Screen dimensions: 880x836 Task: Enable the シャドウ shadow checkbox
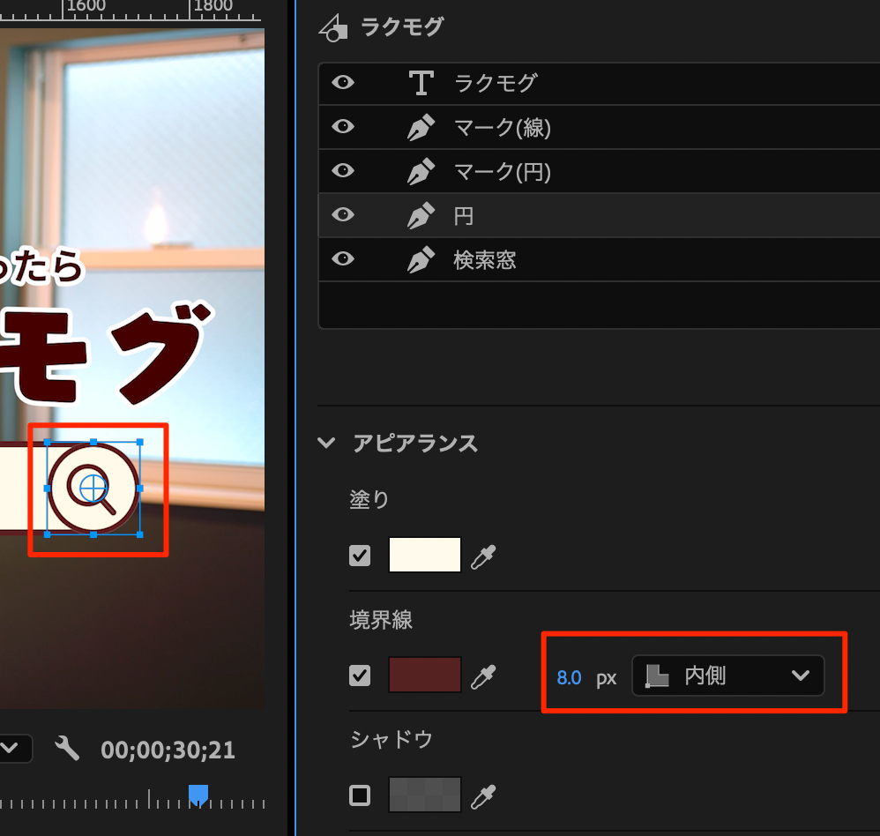360,796
